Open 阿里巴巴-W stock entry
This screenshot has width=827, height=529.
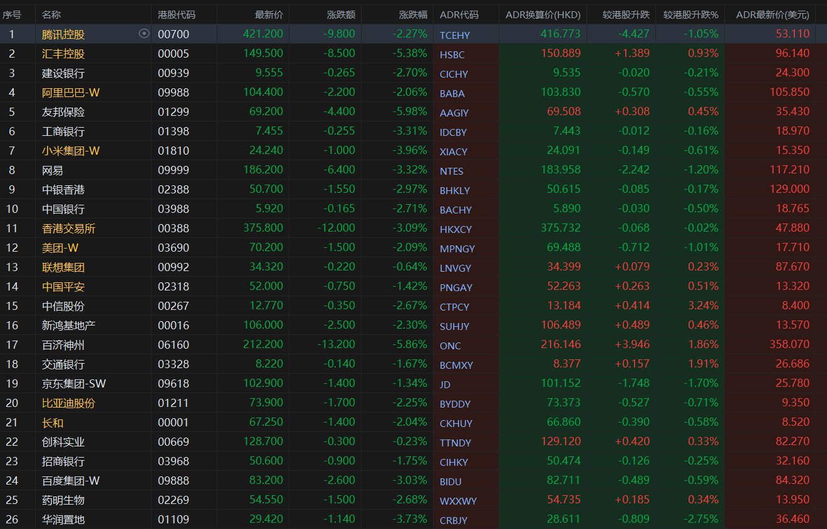[71, 93]
